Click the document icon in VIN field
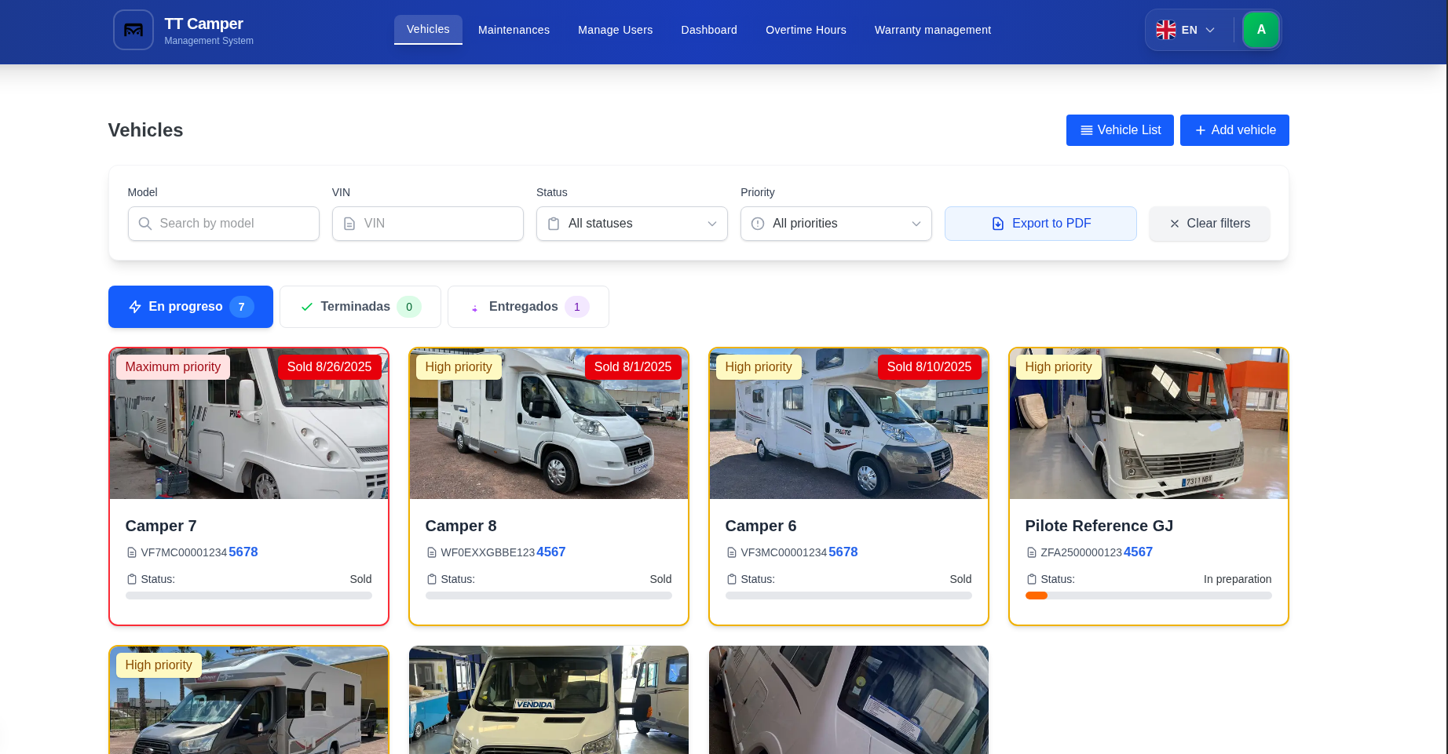The width and height of the screenshot is (1448, 754). (x=349, y=224)
